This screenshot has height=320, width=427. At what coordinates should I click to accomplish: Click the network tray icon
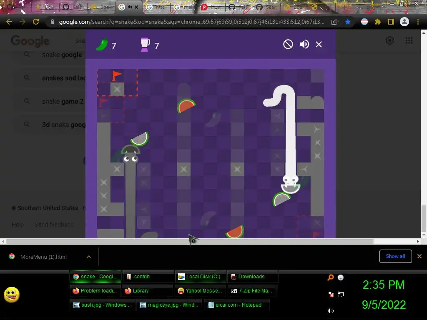pos(341,294)
